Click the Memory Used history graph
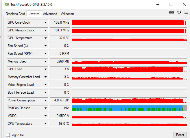The image size is (190, 138). click(x=129, y=61)
